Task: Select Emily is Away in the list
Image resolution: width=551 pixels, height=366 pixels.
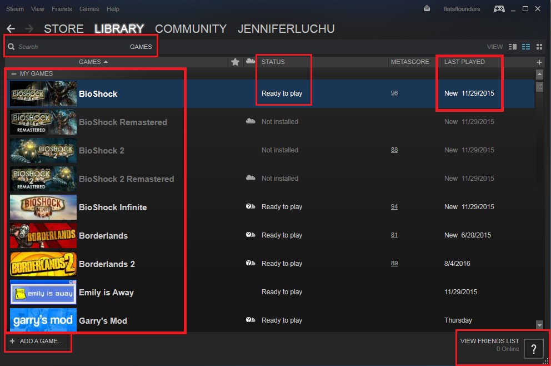Action: pyautogui.click(x=271, y=293)
